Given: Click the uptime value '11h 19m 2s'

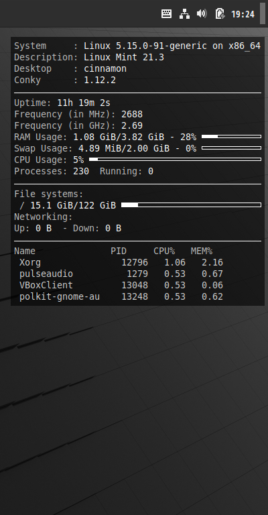Looking at the screenshot, I should [84, 103].
